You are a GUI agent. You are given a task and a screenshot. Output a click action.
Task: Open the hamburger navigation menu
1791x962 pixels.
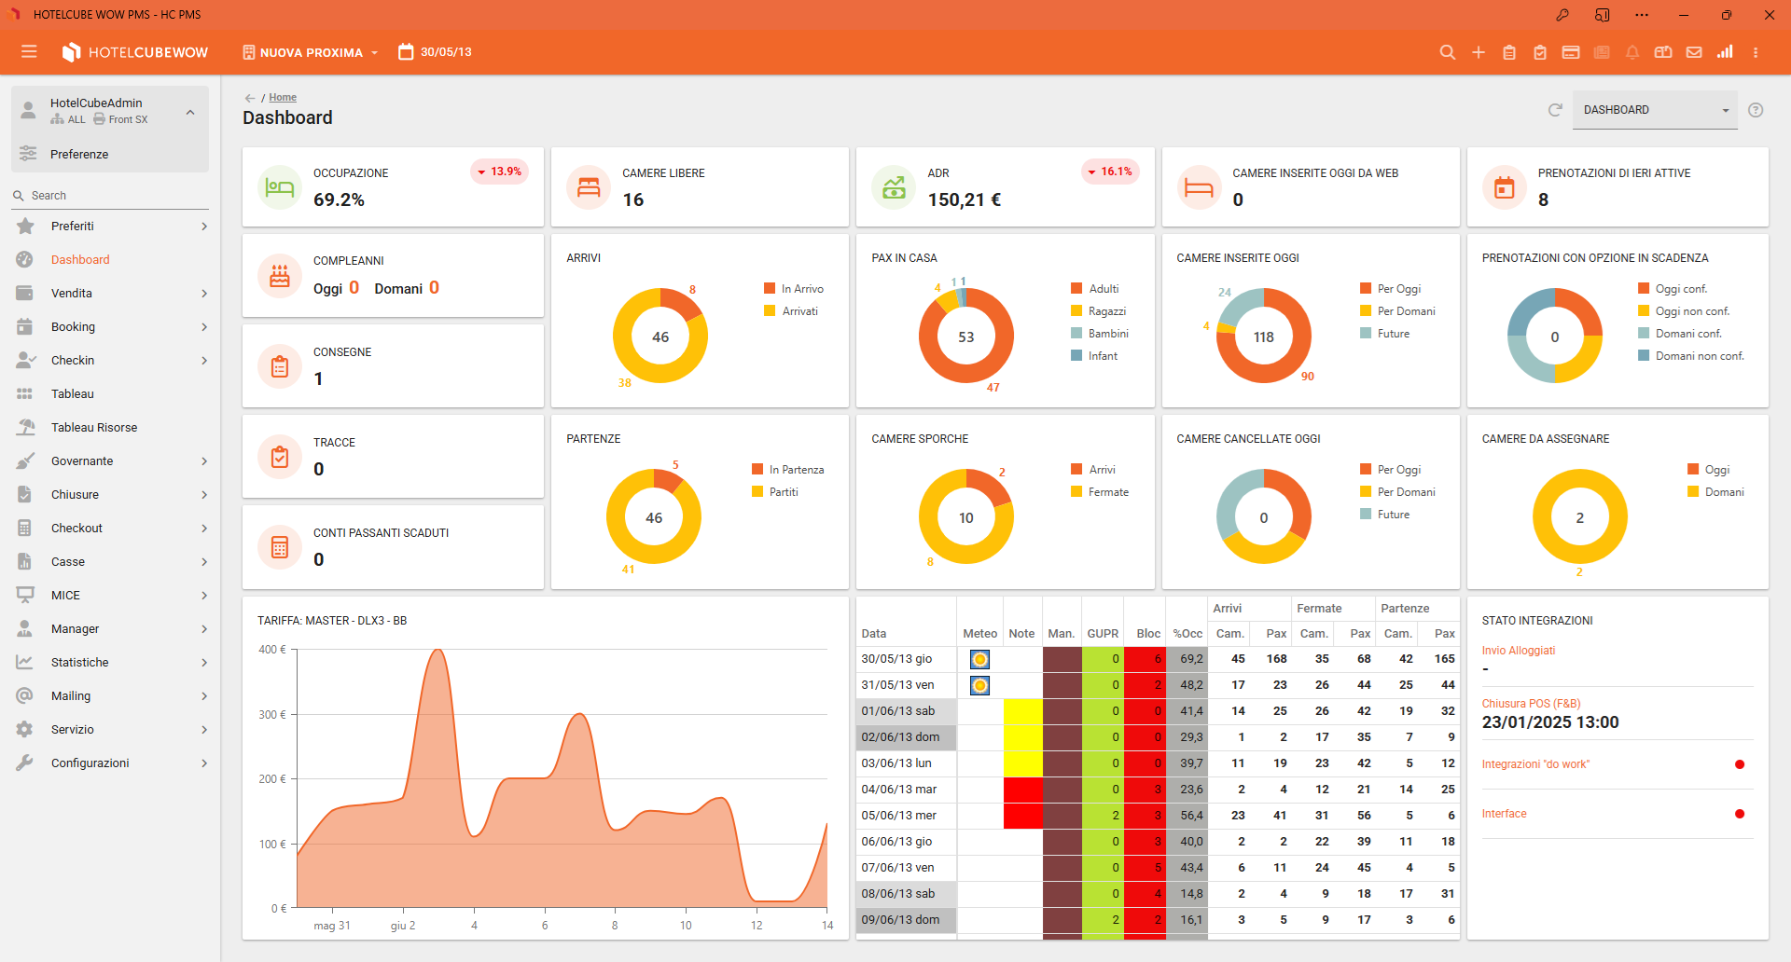[29, 52]
